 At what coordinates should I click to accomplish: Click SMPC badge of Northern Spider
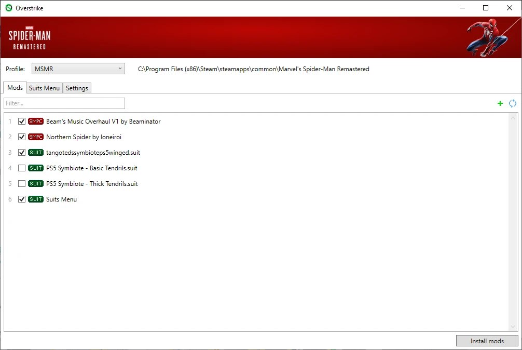(36, 137)
